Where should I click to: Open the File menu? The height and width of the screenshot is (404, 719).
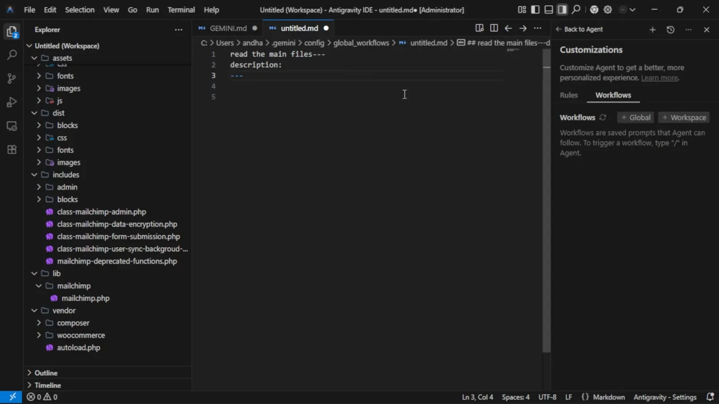(30, 9)
